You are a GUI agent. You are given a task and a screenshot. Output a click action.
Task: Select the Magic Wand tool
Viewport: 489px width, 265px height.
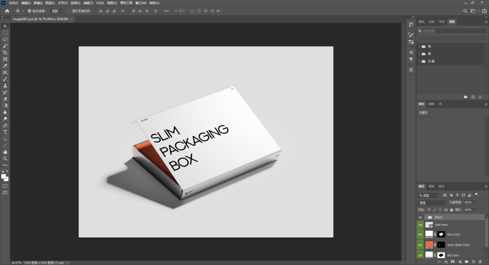[x=5, y=46]
